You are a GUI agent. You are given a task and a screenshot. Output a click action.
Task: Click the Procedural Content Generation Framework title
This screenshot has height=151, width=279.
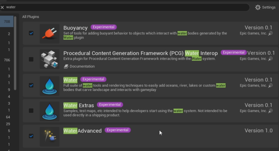141,53
